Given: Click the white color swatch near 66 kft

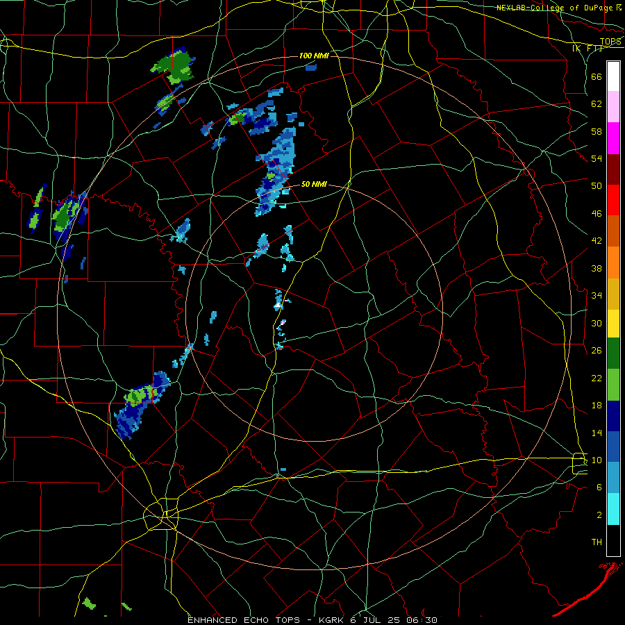Looking at the screenshot, I should (x=613, y=76).
